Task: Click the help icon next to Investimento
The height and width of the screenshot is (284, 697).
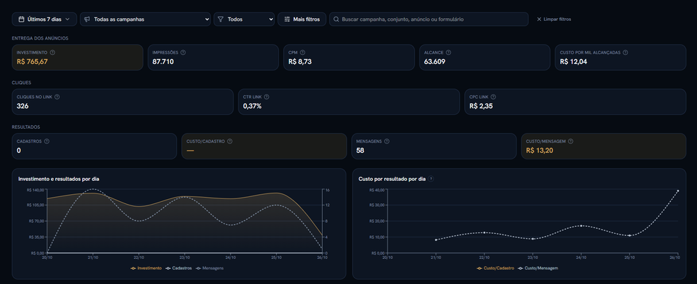Action: pyautogui.click(x=52, y=52)
